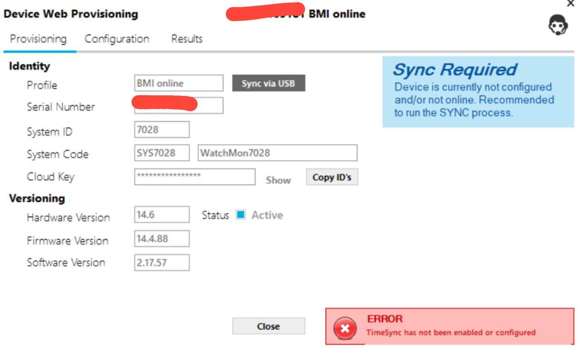Click the red error X icon
580x348 pixels.
tap(345, 329)
